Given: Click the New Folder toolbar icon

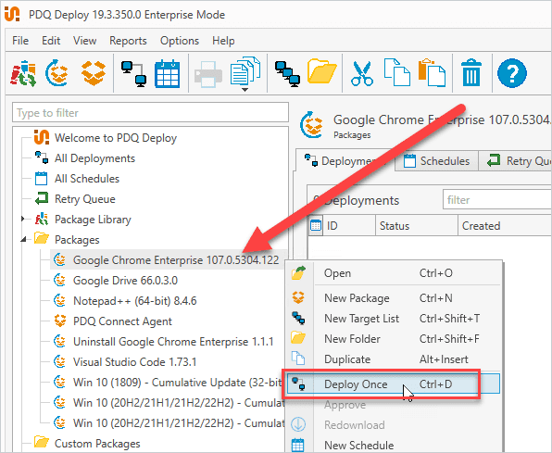Looking at the screenshot, I should tap(321, 71).
